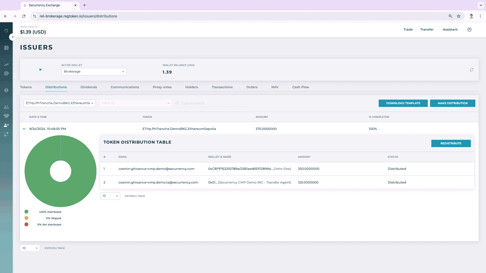The height and width of the screenshot is (273, 486).
Task: Open the distribution table entries per page dropdown
Action: [110, 196]
